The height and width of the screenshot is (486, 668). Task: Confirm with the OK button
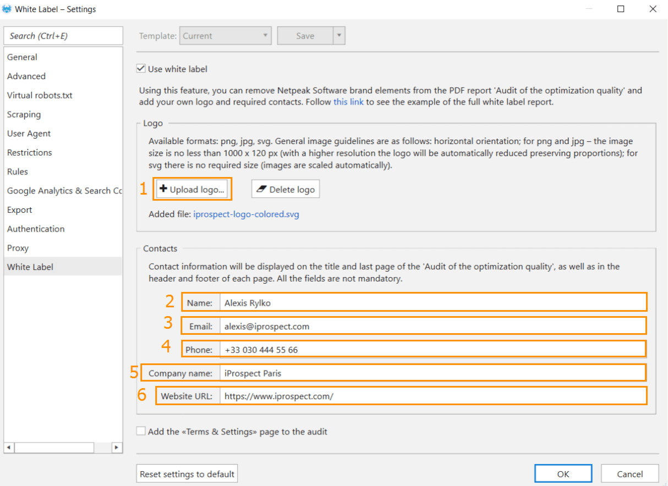(563, 473)
